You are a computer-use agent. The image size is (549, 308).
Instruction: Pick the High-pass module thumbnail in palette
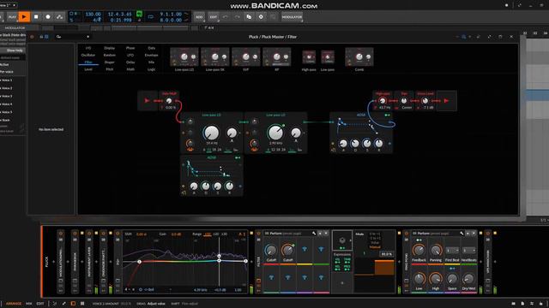309,57
